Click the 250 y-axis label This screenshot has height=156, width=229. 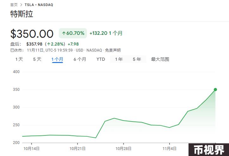pos(16,125)
